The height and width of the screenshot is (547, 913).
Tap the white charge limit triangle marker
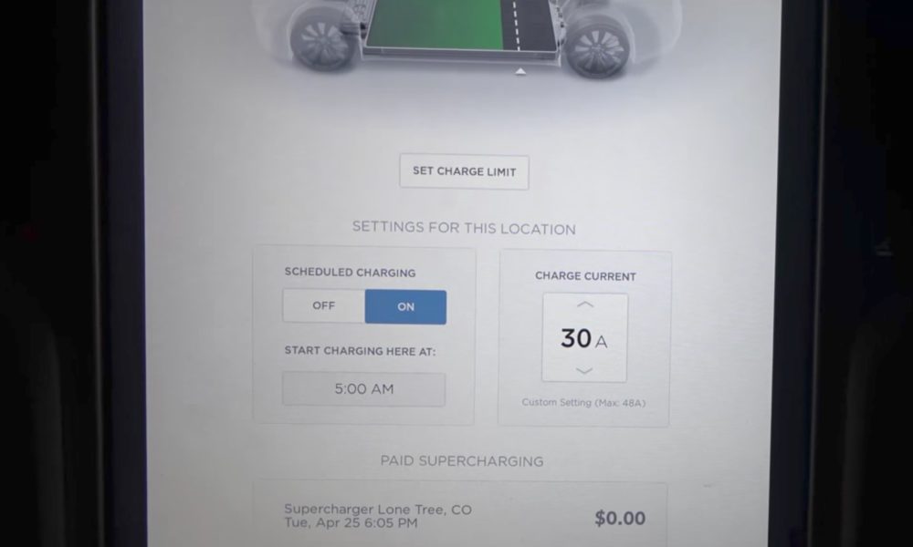pos(520,71)
